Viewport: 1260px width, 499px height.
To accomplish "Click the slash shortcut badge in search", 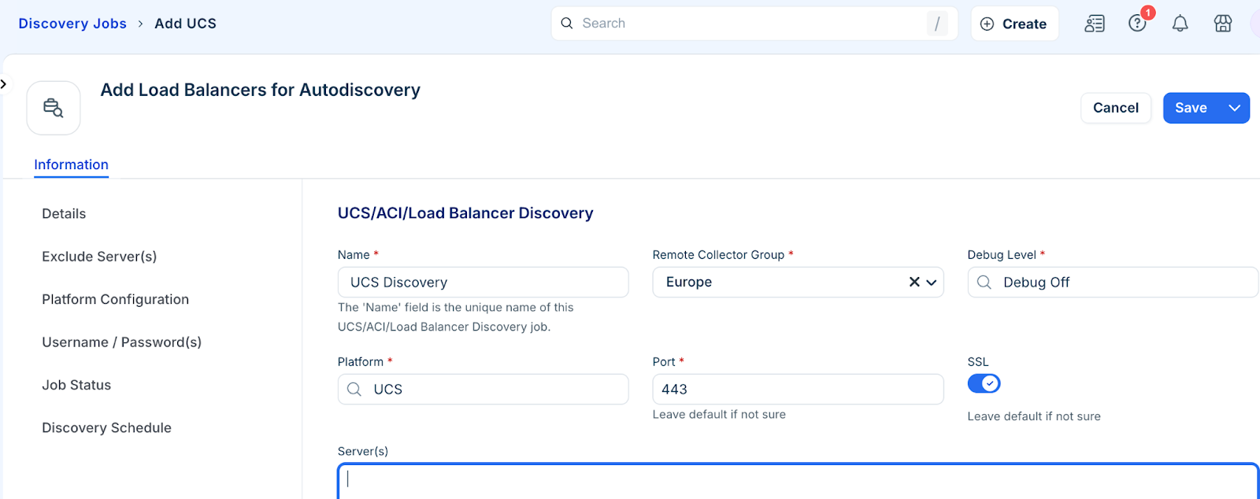I will click(937, 24).
